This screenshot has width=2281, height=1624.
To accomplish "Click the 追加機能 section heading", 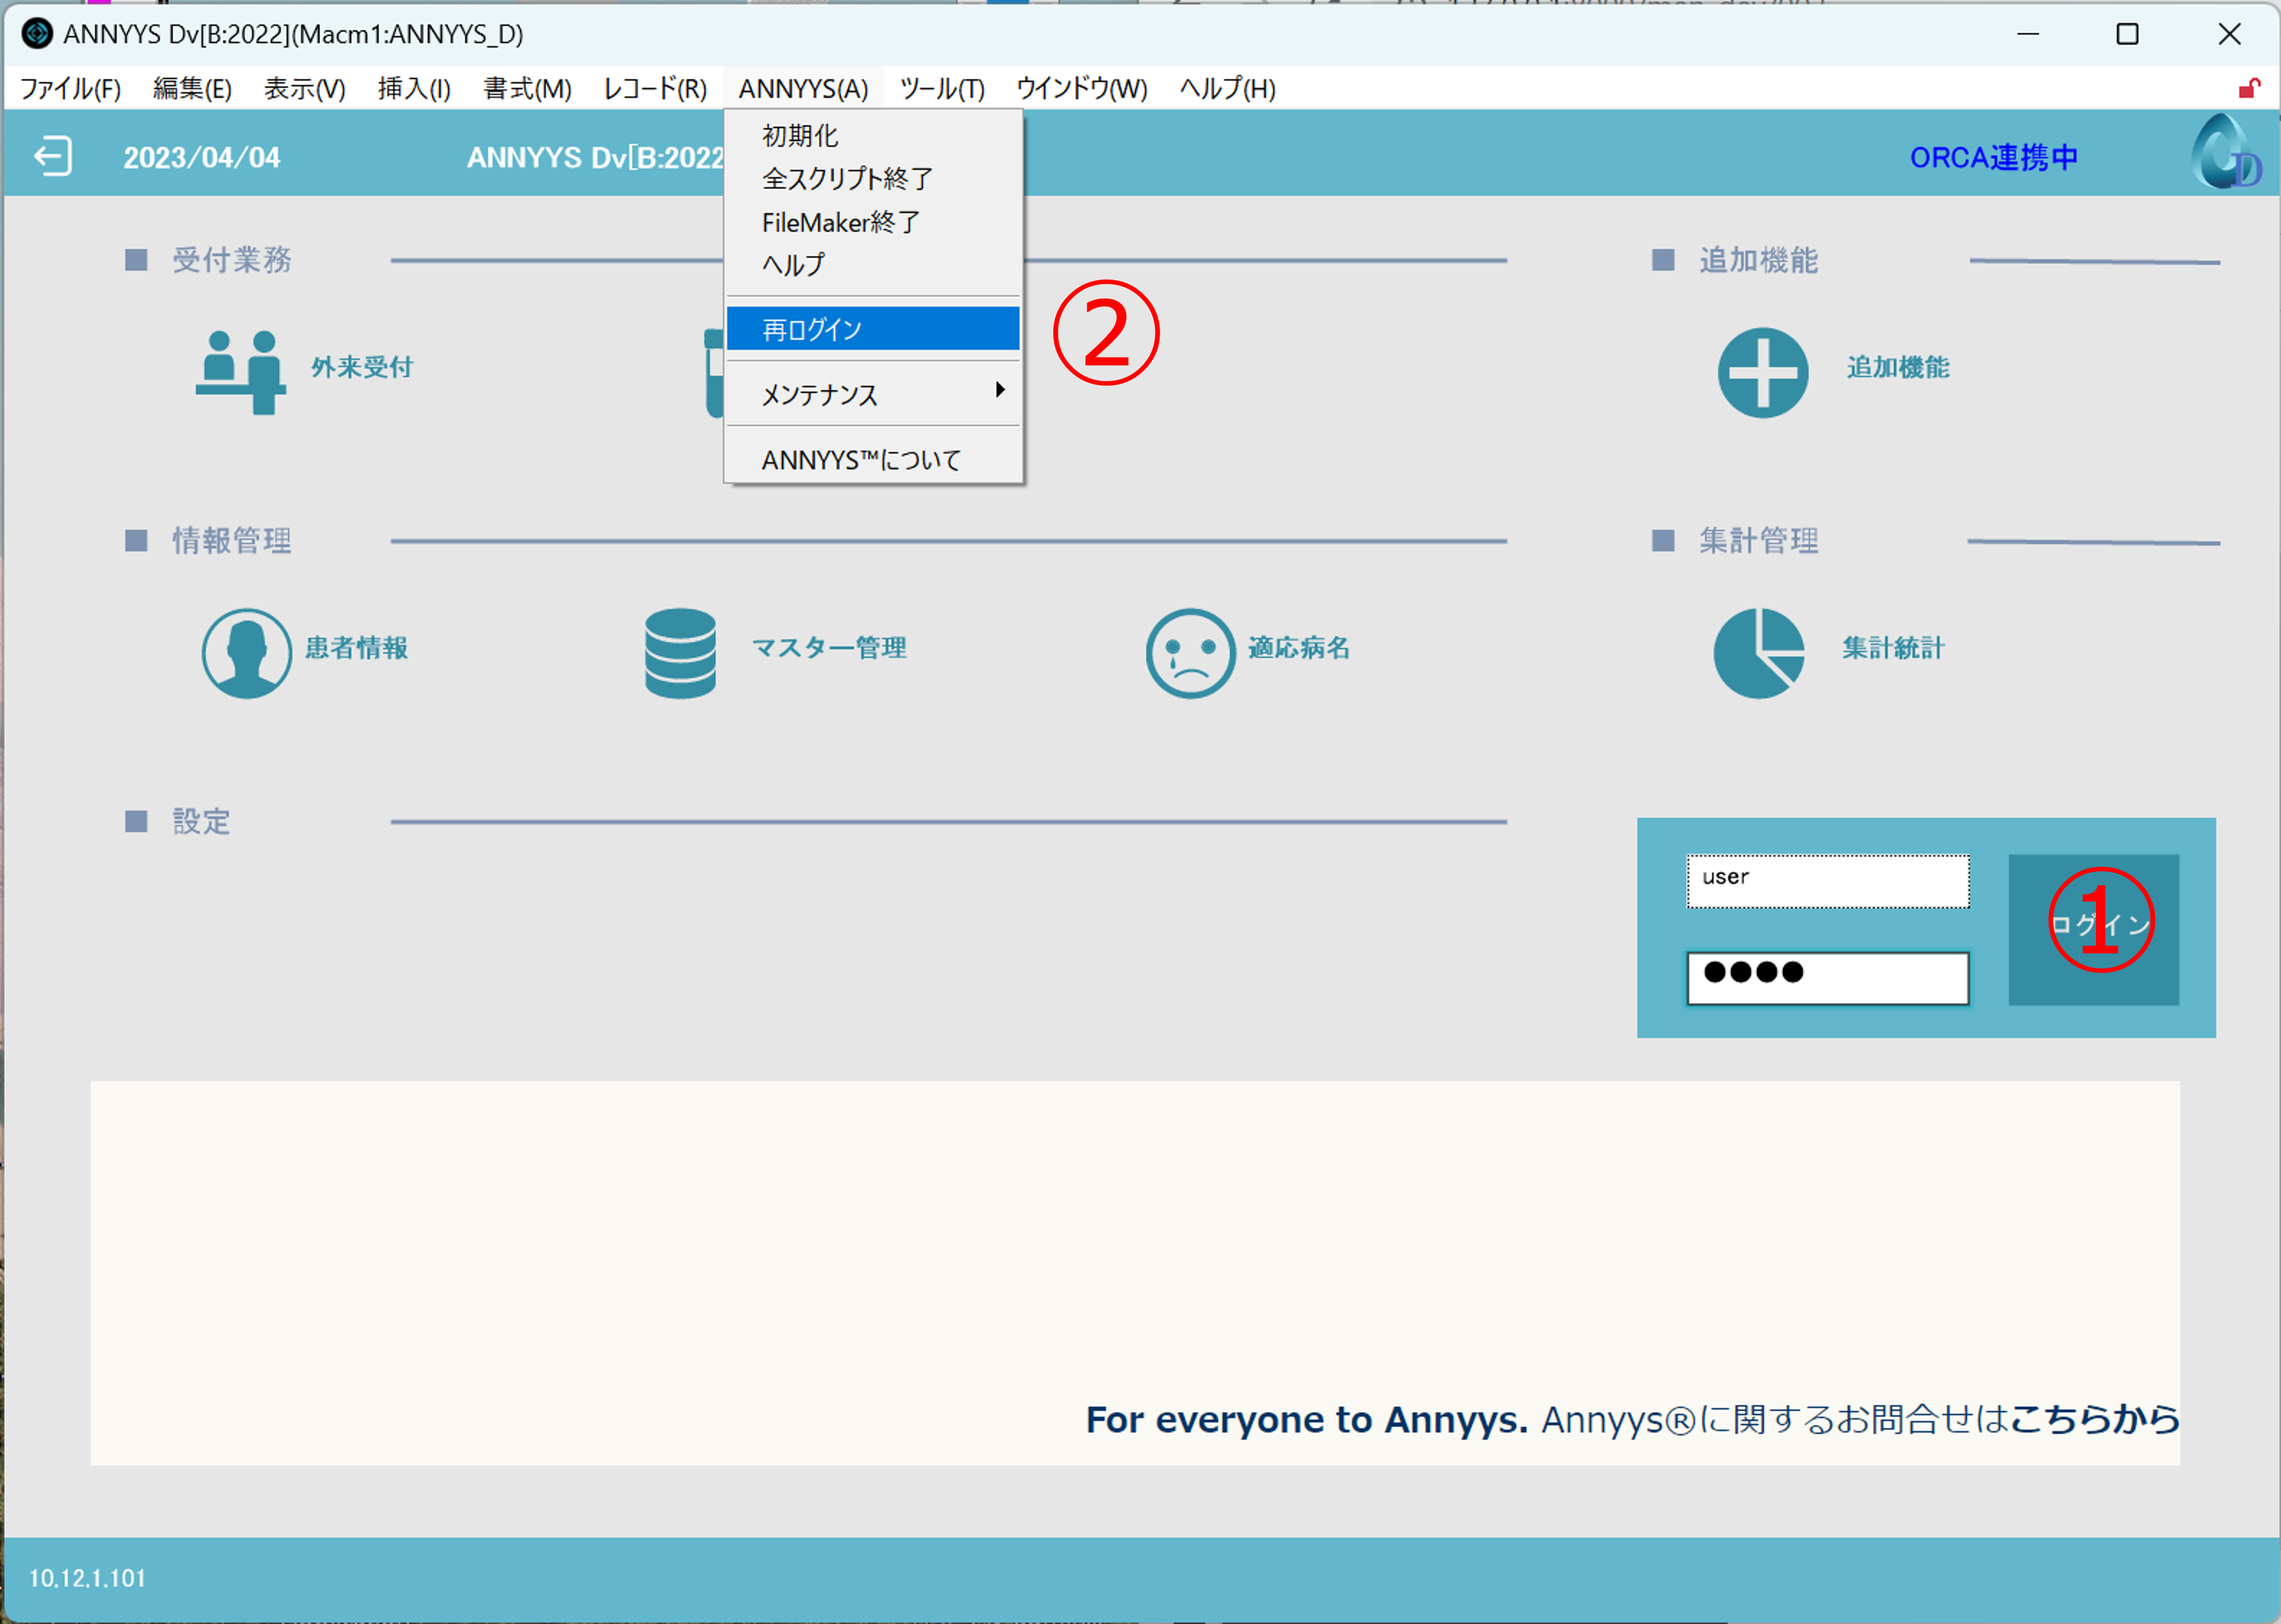I will tap(1759, 260).
